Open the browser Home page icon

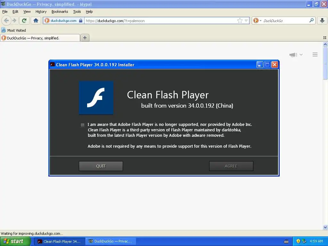36,20
